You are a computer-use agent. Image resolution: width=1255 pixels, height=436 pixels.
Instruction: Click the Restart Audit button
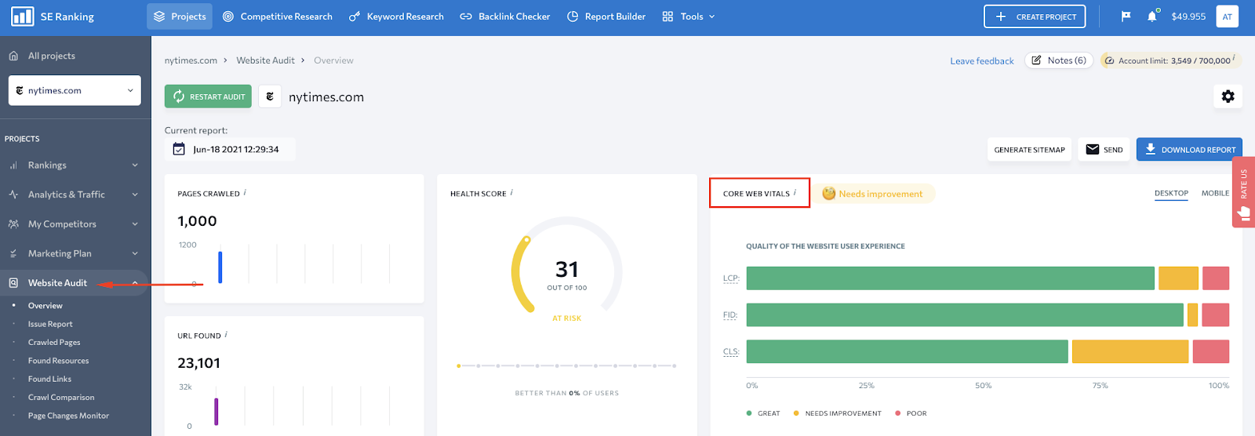pyautogui.click(x=208, y=96)
